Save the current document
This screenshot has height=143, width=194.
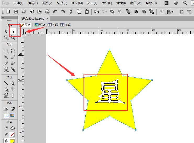click(x=16, y=12)
